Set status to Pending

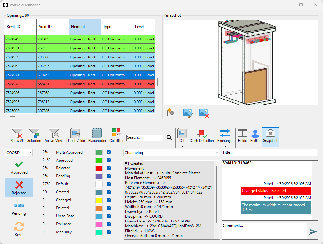click(x=19, y=209)
